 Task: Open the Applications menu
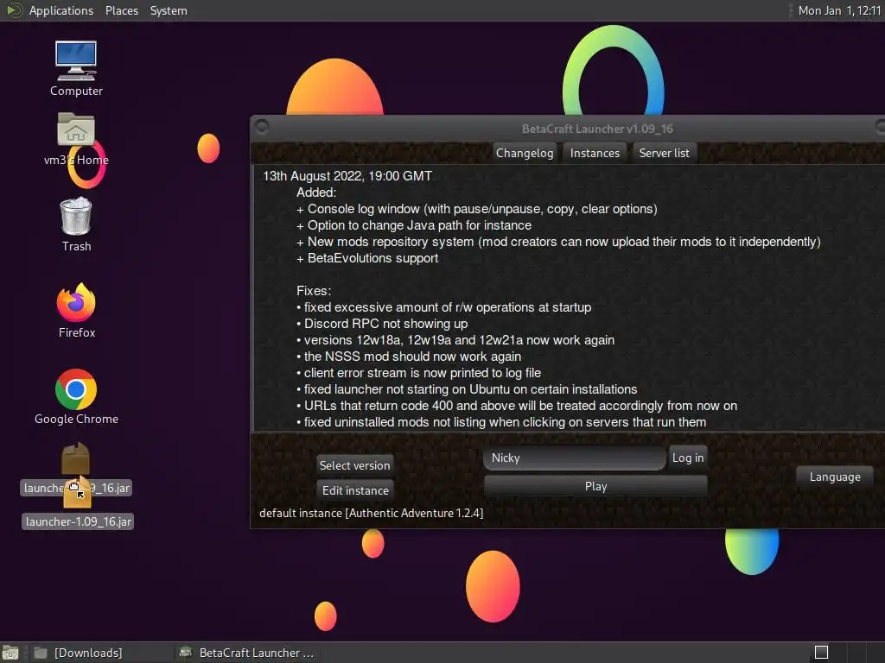[x=61, y=10]
